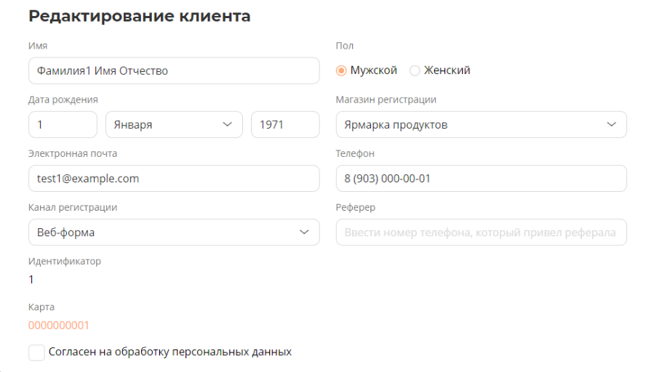Expand the Ярмарка продуктов store dropdown
Image resolution: width=662 pixels, height=372 pixels.
pos(480,124)
